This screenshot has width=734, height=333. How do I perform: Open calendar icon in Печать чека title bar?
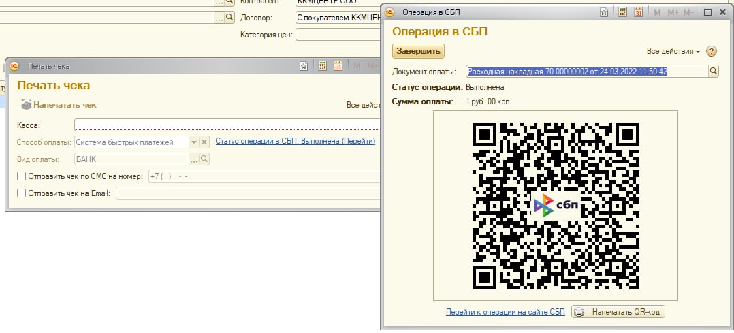338,66
